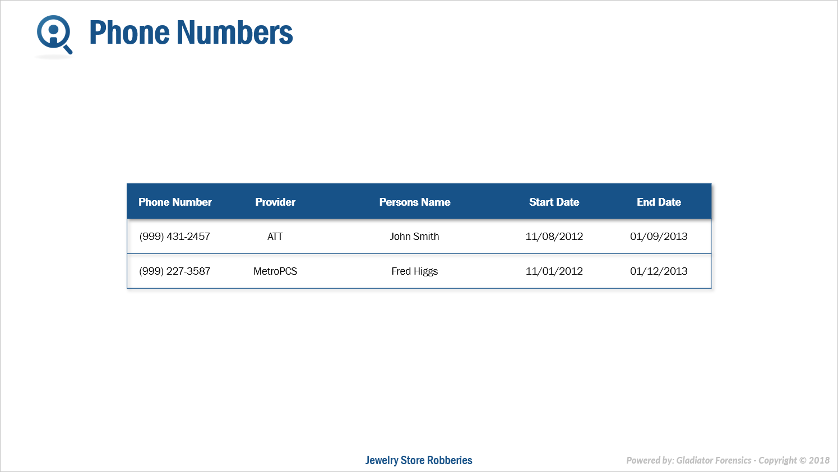Select the Phone Number column header
This screenshot has height=472, width=838.
tap(175, 202)
